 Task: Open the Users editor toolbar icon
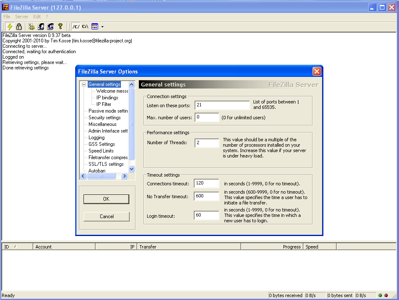(x=41, y=27)
